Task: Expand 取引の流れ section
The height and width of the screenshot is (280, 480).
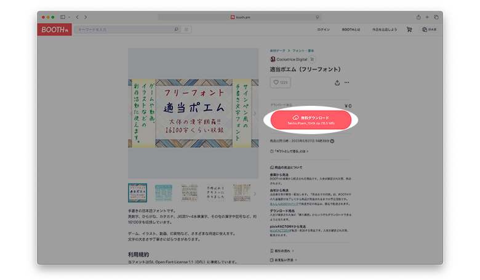Action: tap(282, 251)
